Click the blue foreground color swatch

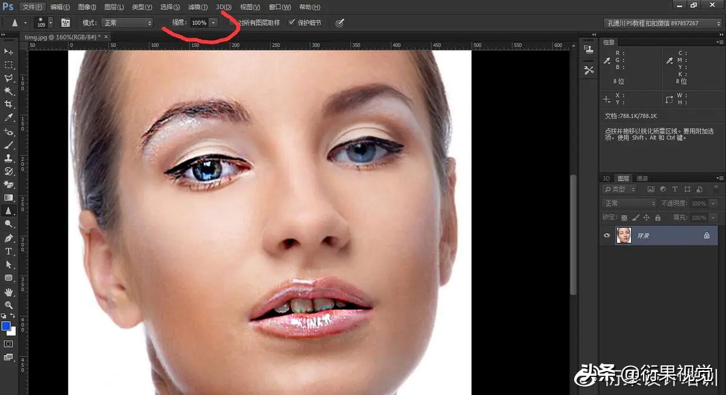coord(6,326)
